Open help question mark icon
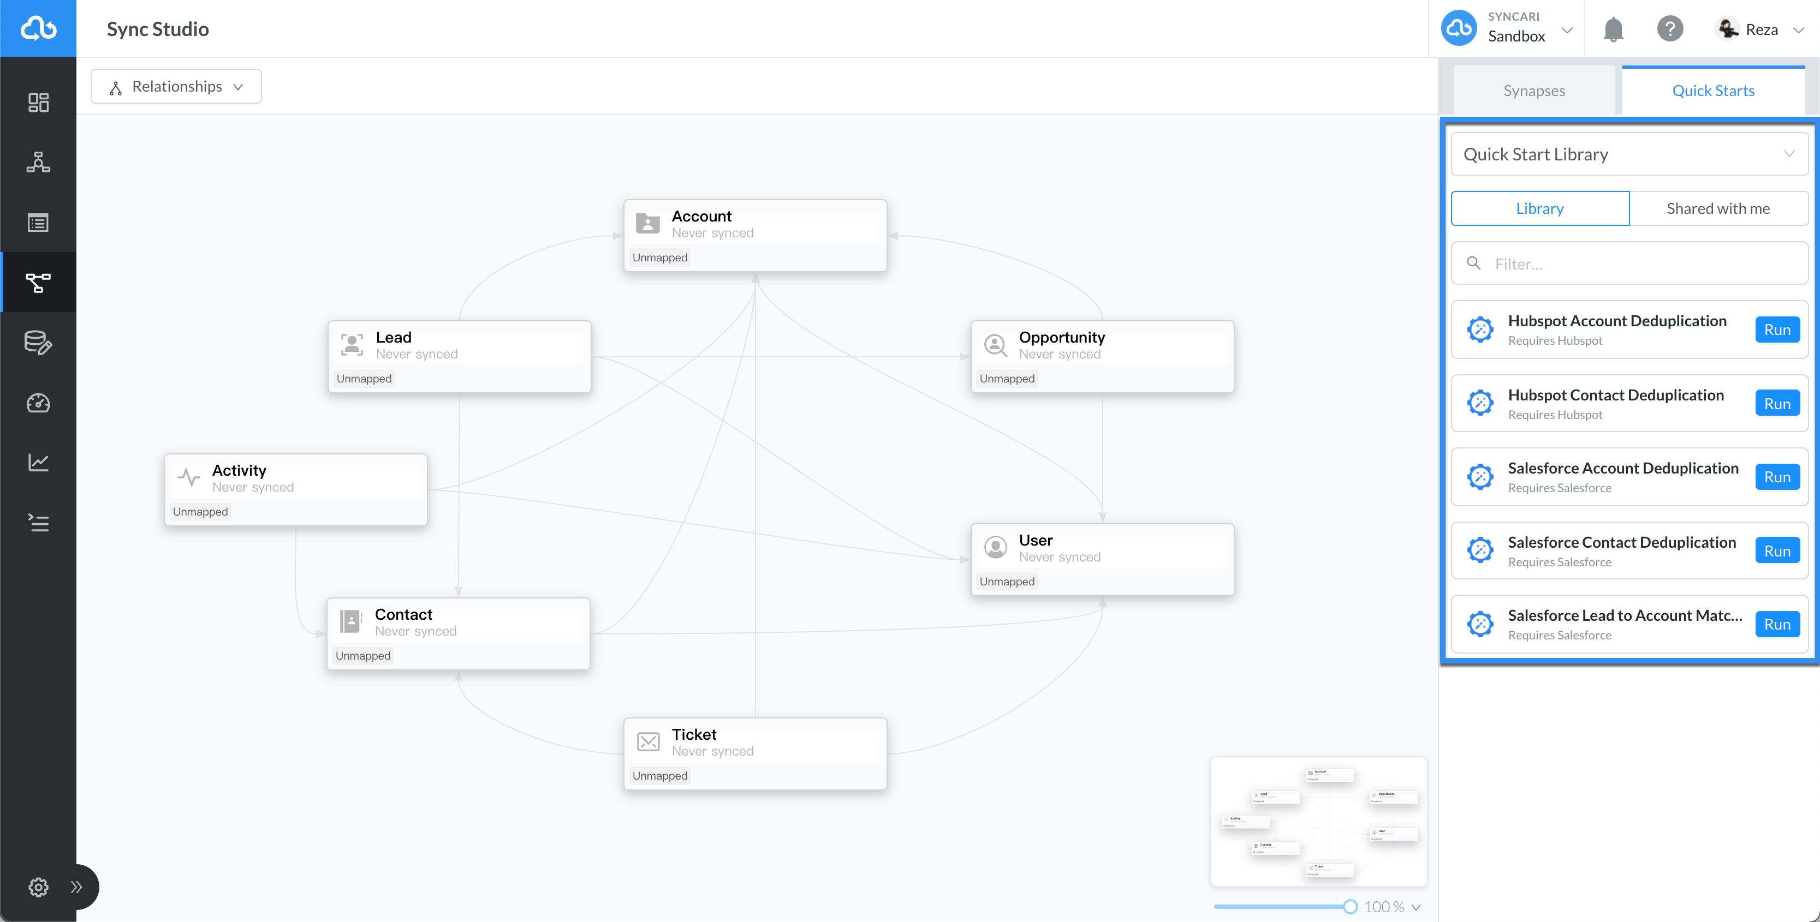This screenshot has width=1820, height=922. pyautogui.click(x=1670, y=29)
